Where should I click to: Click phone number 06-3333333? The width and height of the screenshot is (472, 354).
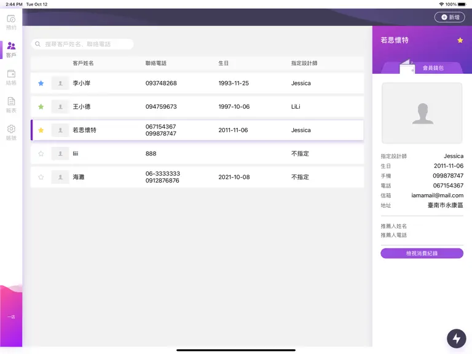point(162,174)
